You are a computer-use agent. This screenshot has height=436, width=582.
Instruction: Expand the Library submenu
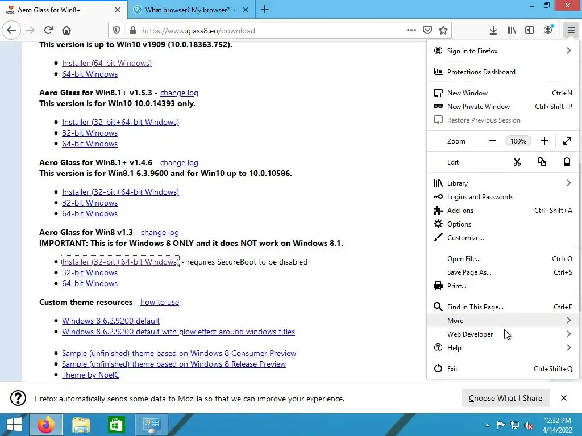click(503, 183)
